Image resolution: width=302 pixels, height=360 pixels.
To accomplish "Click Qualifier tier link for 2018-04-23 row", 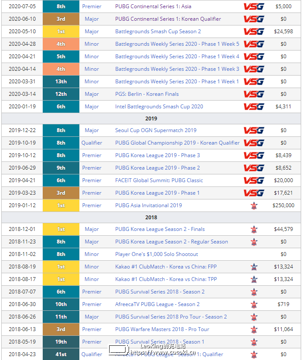I will click(x=92, y=354).
